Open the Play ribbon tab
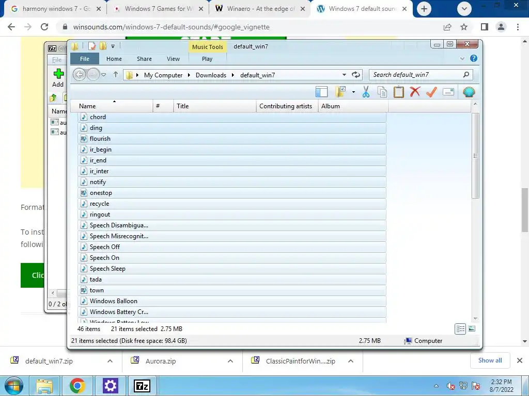529x396 pixels. (x=207, y=59)
